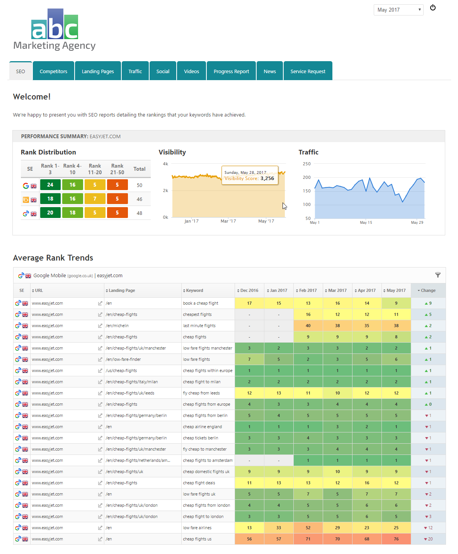
Task: Click www.easyjet.com URL in book a cheap flight row
Action: point(47,303)
